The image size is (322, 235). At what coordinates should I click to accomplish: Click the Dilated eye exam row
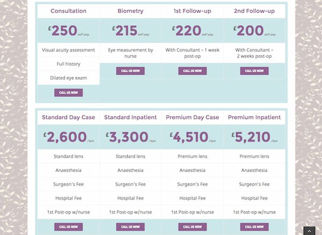coord(68,78)
